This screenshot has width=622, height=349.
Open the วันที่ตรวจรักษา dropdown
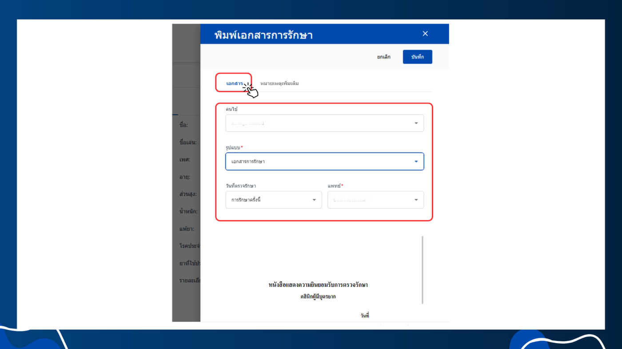pyautogui.click(x=274, y=200)
